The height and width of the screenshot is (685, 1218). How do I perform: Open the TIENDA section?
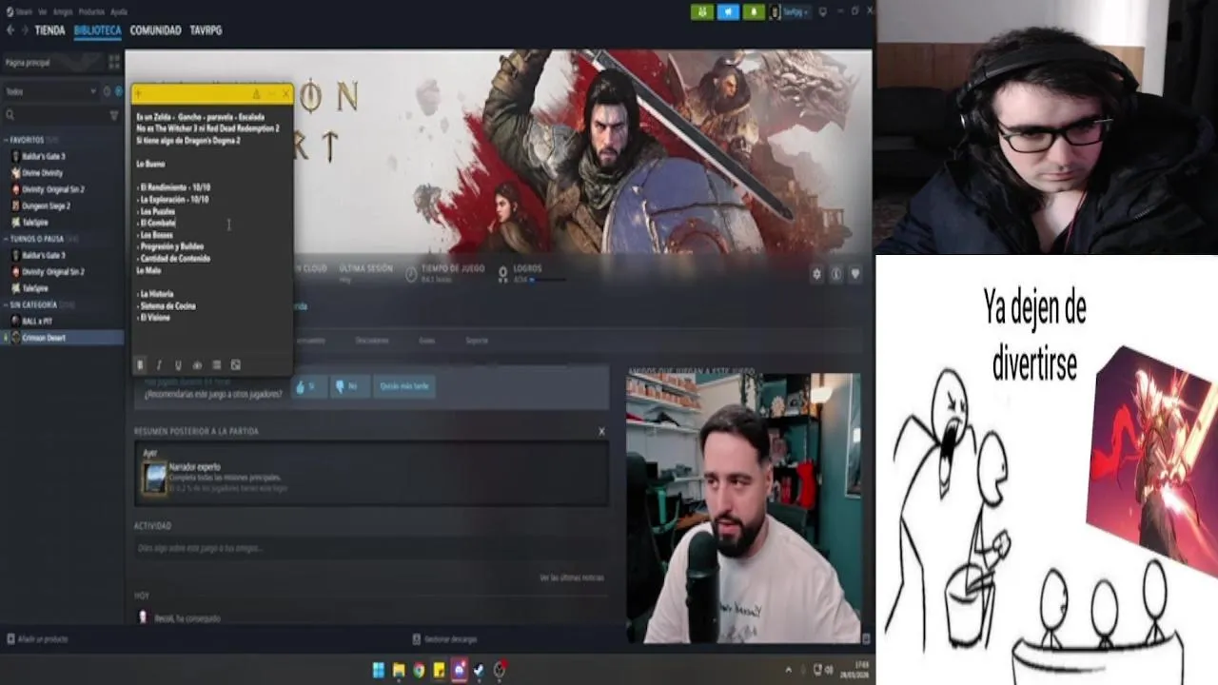(x=49, y=30)
